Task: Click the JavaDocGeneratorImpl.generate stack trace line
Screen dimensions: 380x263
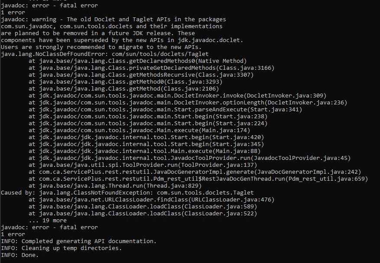Action: click(x=195, y=172)
